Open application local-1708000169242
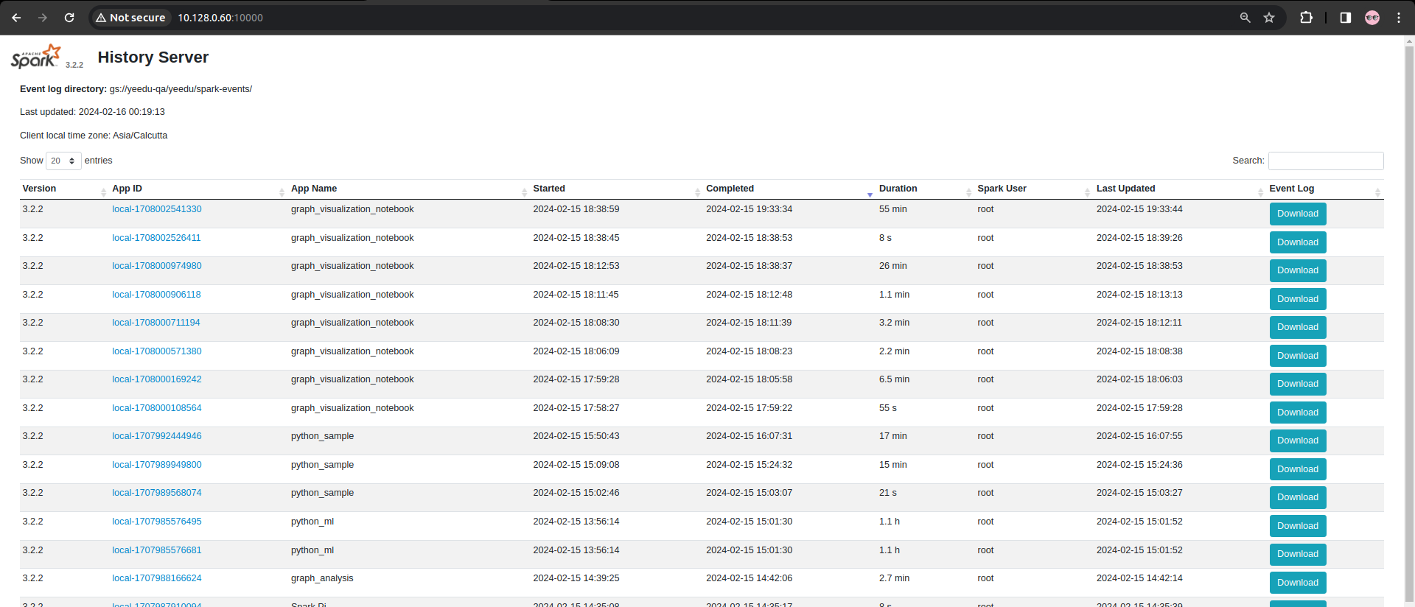 pyautogui.click(x=157, y=379)
